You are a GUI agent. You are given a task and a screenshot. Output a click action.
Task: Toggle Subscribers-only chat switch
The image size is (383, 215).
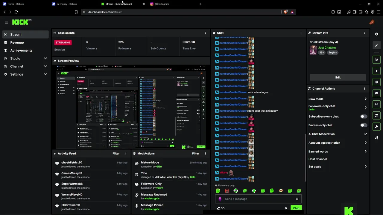[x=364, y=116]
